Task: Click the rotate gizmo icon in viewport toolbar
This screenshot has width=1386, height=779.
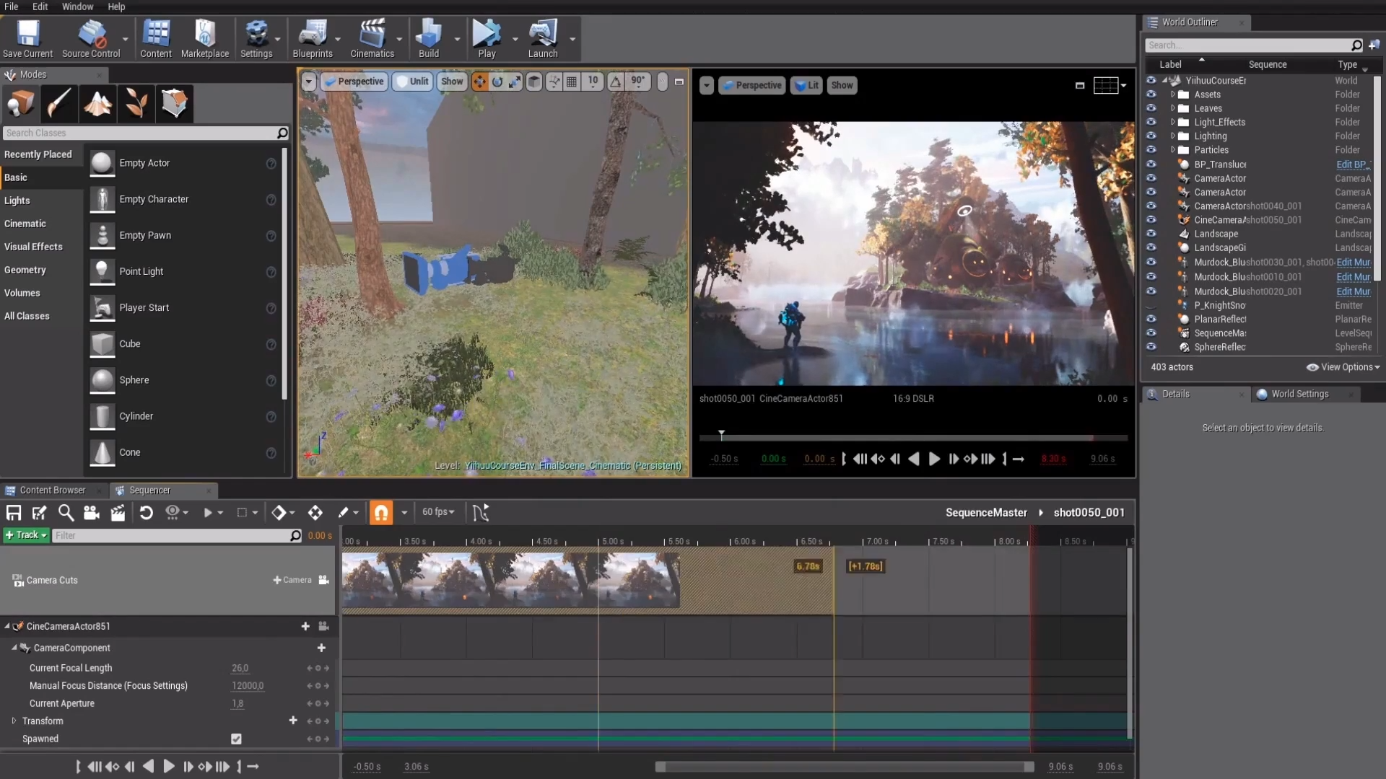Action: 497,82
